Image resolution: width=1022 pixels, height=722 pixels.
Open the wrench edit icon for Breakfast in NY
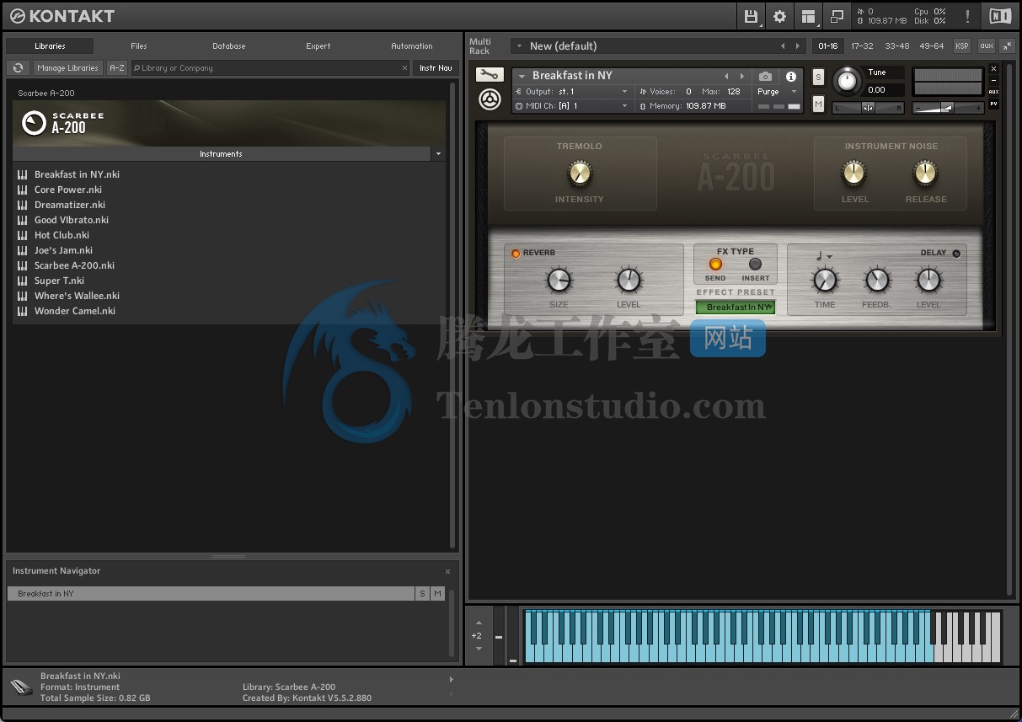coord(490,74)
